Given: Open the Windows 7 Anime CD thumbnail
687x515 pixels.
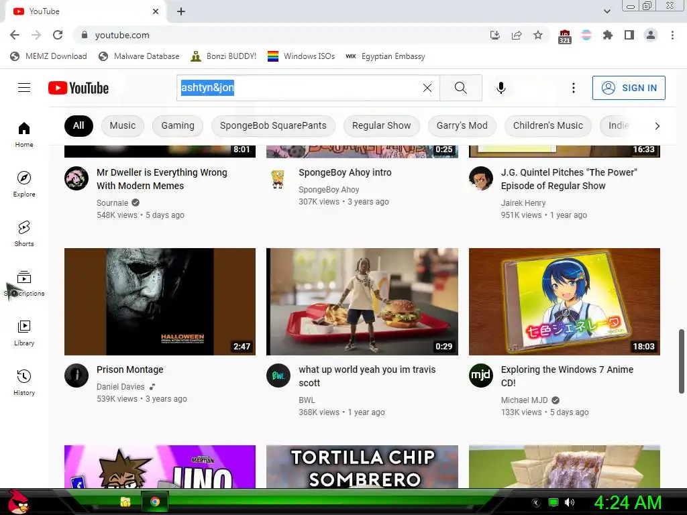Looking at the screenshot, I should [564, 302].
